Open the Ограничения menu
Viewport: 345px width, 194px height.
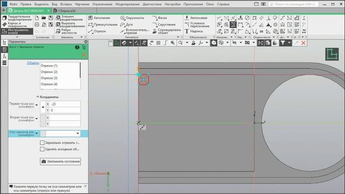102,4
